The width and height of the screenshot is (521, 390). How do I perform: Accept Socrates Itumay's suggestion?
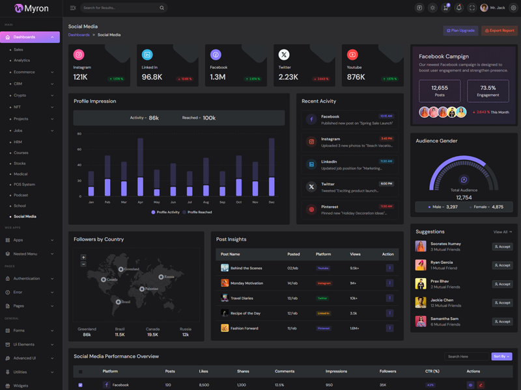pos(502,247)
